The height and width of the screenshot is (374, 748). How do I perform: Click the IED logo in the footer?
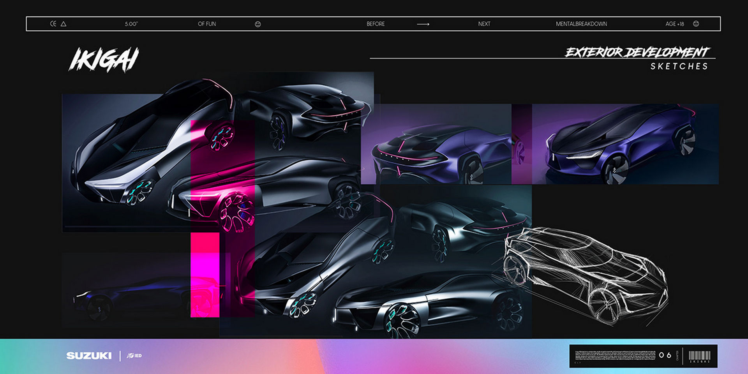pos(135,356)
